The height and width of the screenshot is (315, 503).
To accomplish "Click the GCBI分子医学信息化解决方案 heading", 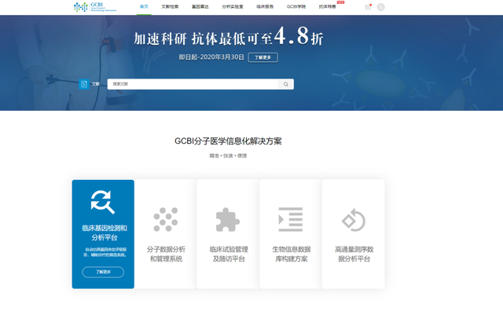I will [228, 141].
